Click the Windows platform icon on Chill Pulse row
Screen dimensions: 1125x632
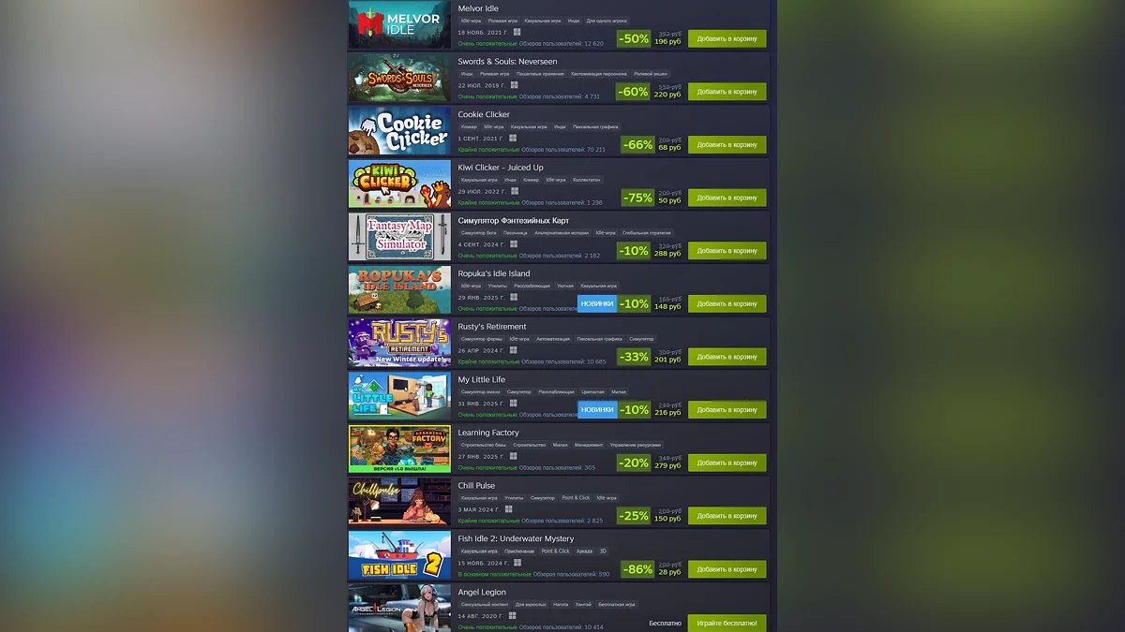pyautogui.click(x=509, y=509)
